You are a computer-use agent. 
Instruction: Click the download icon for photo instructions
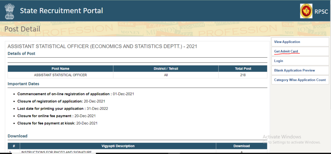241,152
